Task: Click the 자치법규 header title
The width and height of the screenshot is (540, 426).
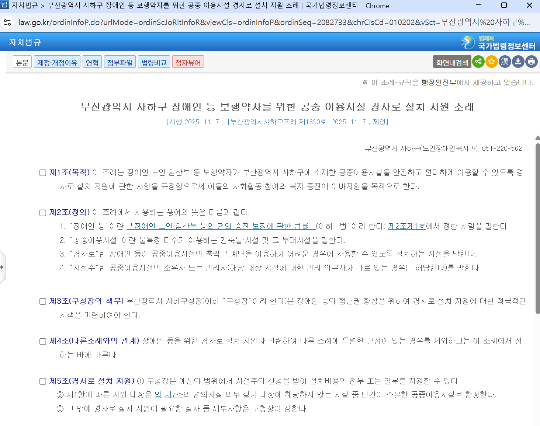Action: tap(25, 42)
